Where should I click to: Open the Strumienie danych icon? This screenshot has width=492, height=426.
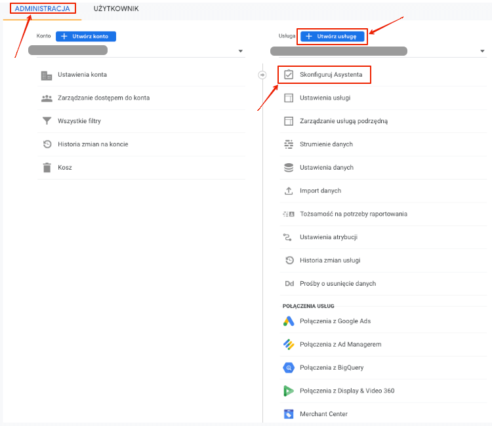tap(289, 144)
